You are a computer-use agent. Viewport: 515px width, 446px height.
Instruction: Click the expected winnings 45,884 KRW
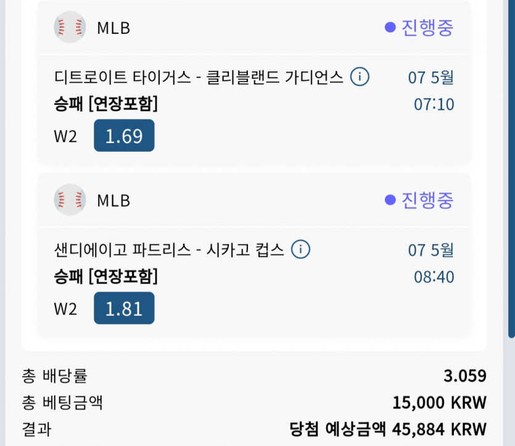point(440,429)
